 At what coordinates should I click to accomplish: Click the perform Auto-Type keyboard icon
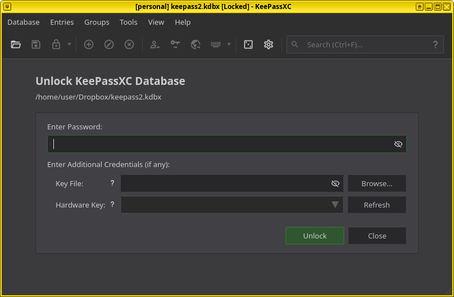click(x=216, y=44)
